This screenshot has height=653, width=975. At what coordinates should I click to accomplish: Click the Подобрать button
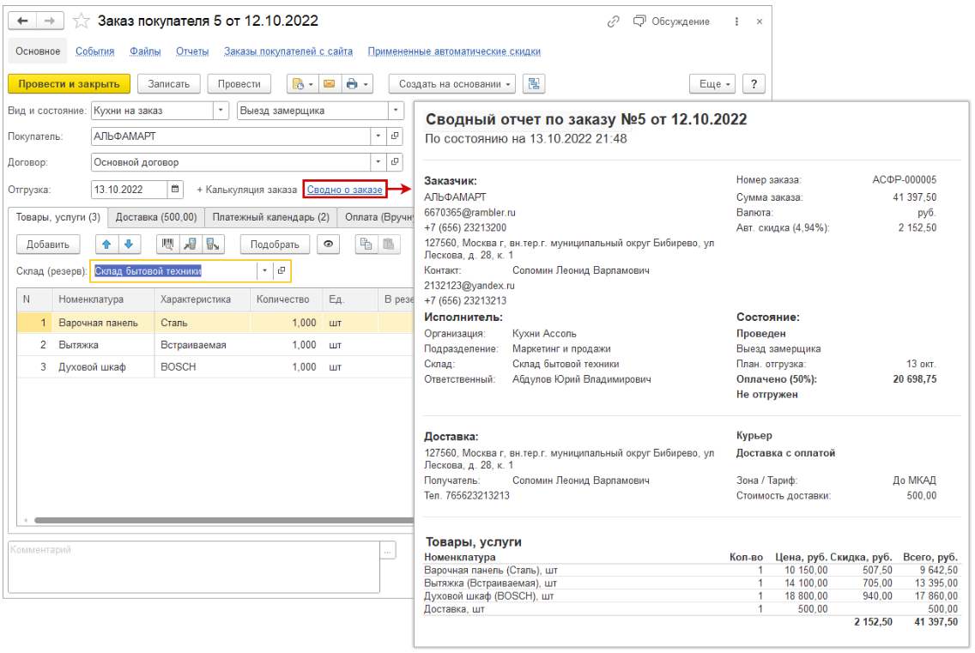[x=275, y=245]
